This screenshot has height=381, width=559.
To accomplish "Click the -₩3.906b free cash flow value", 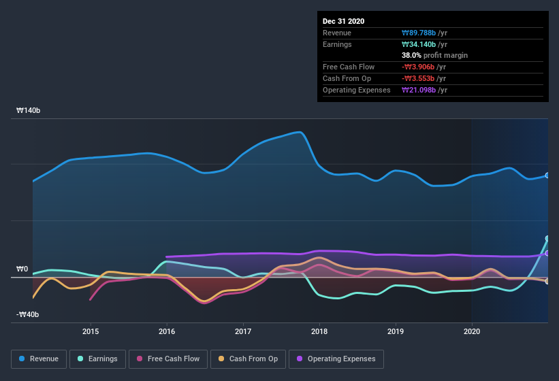I will [x=418, y=67].
